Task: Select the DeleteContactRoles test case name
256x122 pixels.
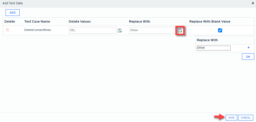Action: pos(38,30)
